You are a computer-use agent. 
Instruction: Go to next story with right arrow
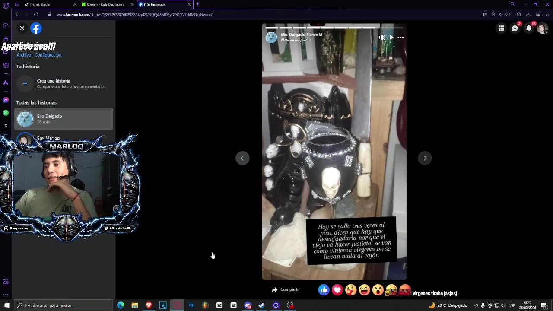pyautogui.click(x=425, y=158)
